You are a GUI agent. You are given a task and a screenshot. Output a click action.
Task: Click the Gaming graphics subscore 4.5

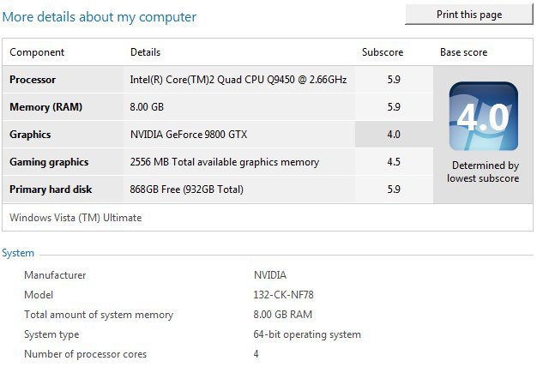(x=394, y=161)
